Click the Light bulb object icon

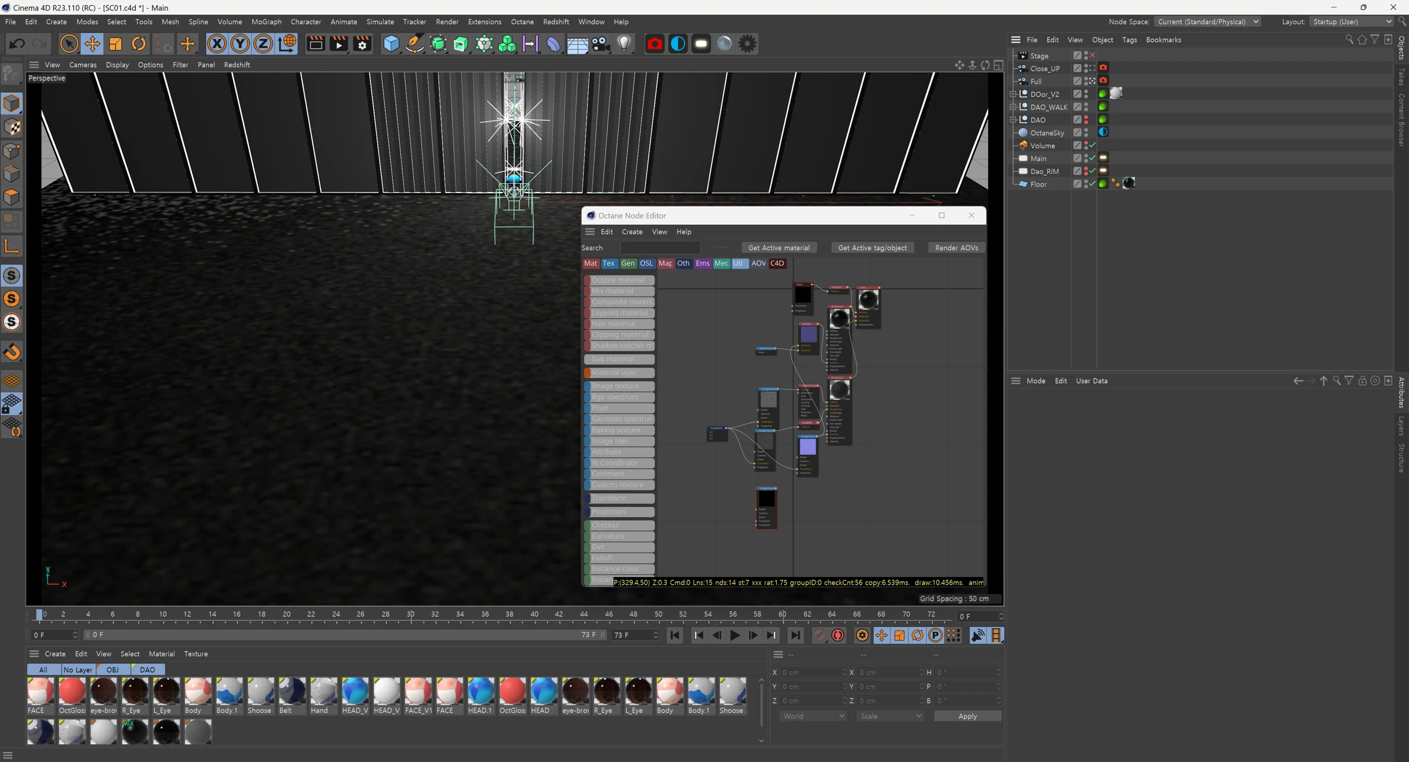(x=624, y=44)
